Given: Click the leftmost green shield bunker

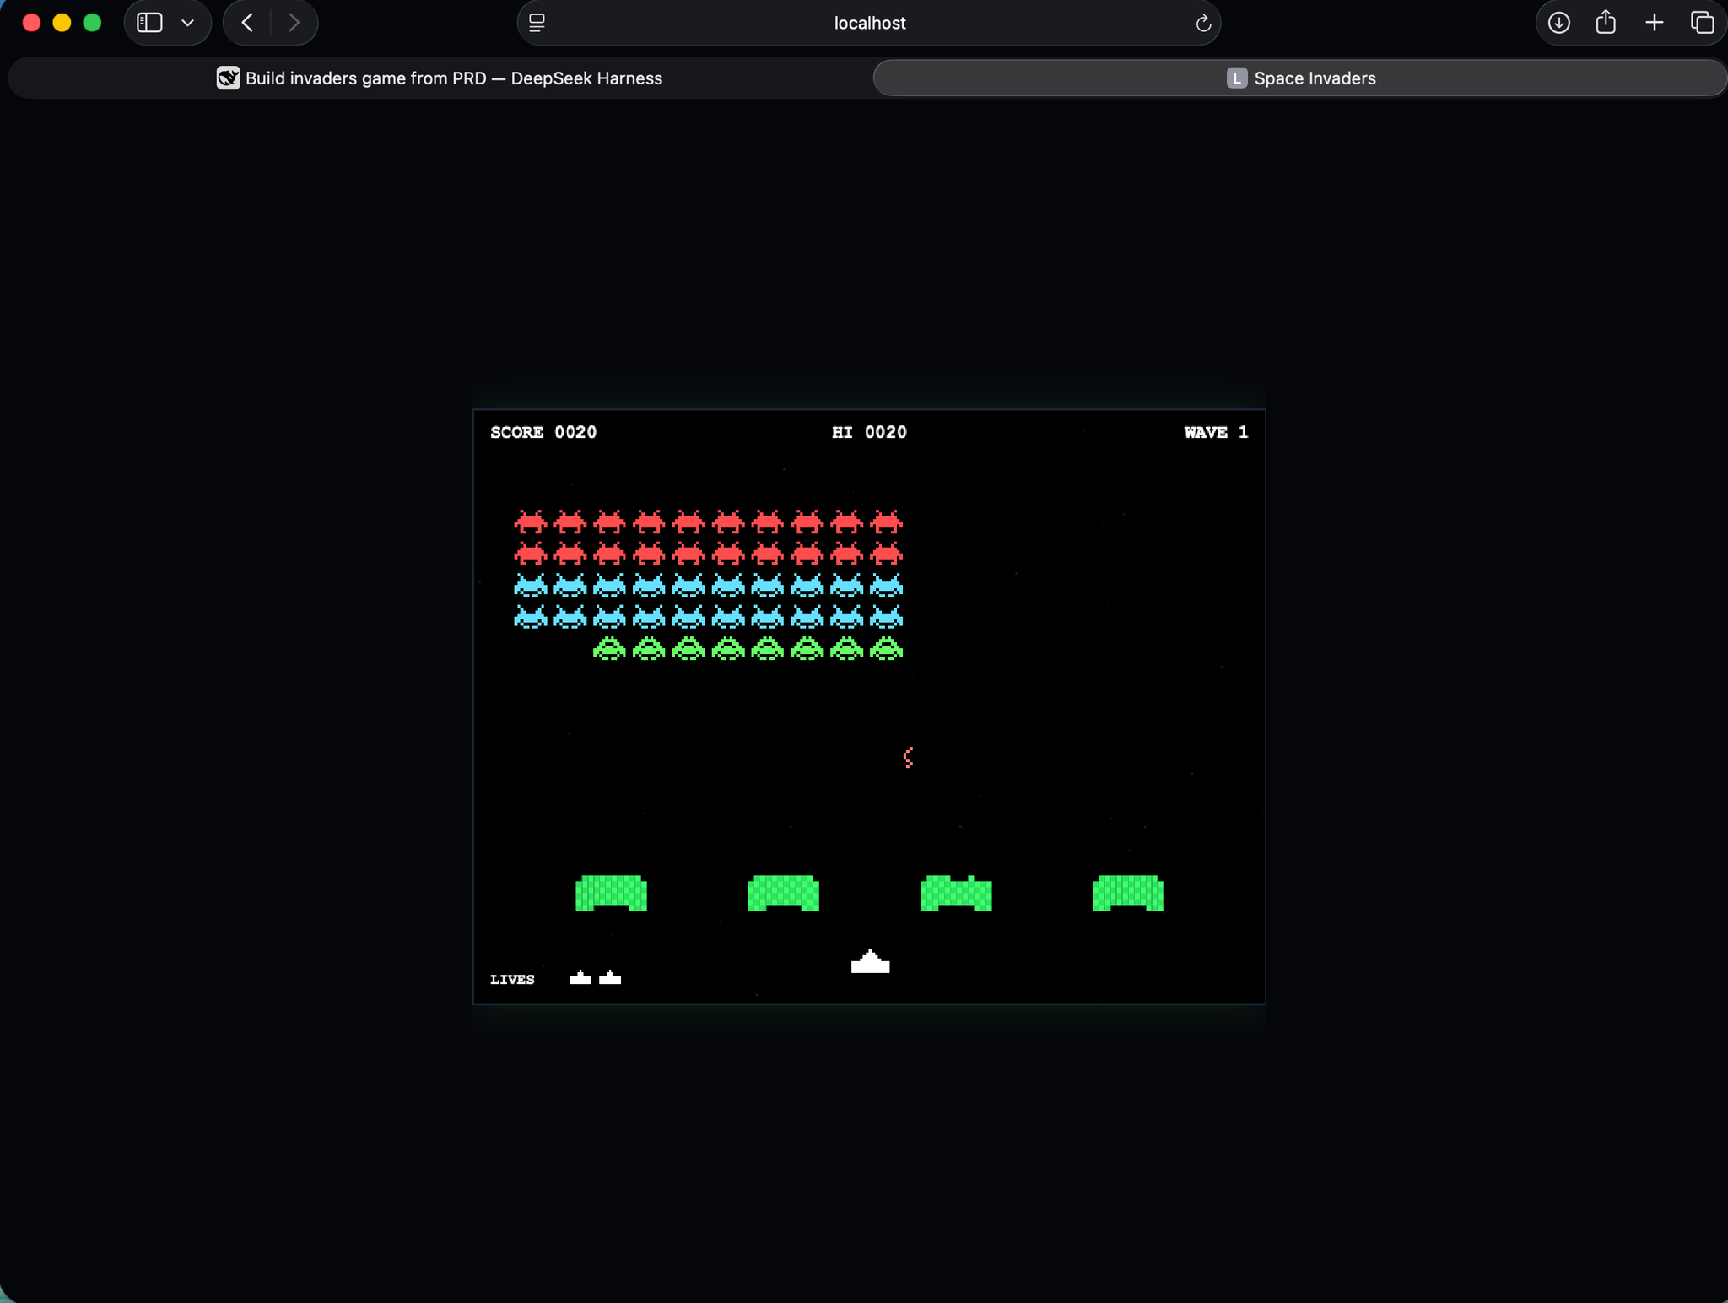Looking at the screenshot, I should pos(611,893).
